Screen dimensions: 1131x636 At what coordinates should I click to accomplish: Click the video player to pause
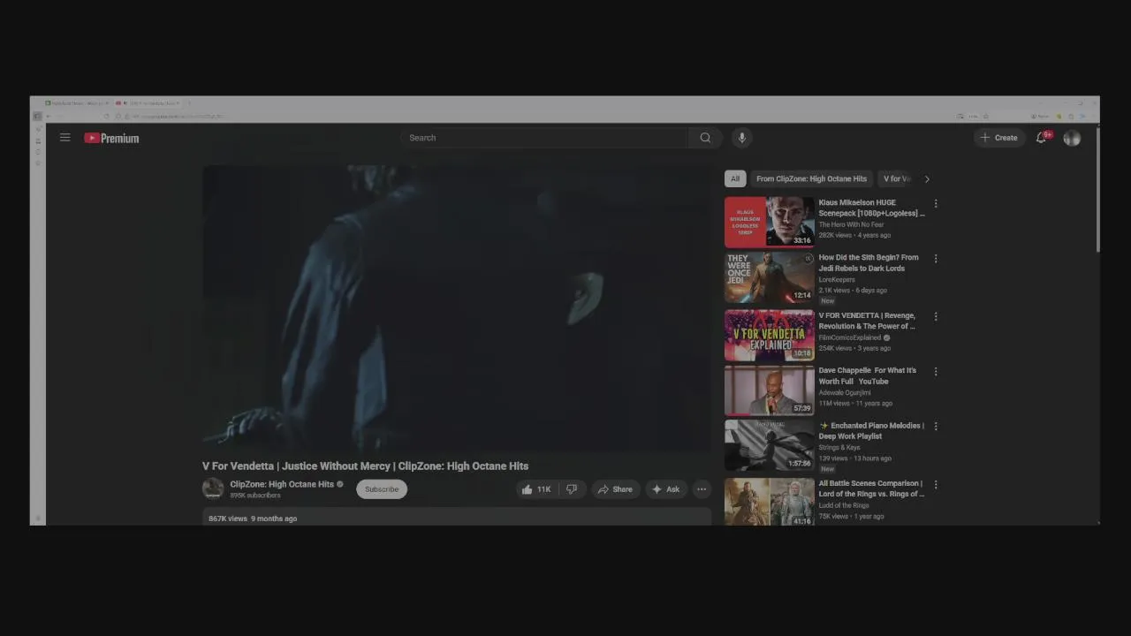click(457, 308)
